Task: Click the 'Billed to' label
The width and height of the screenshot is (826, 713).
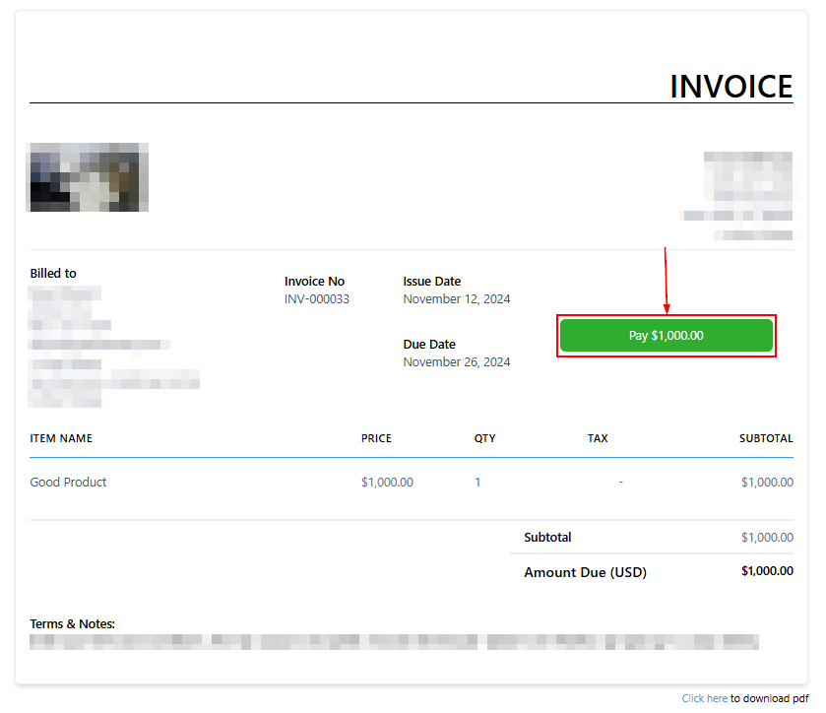Action: pos(53,274)
